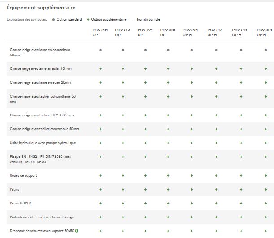This screenshot has width=274, height=238.
Task: Click plus for acier 10 mm under PSV 251 UP
Action: tap(122, 68)
